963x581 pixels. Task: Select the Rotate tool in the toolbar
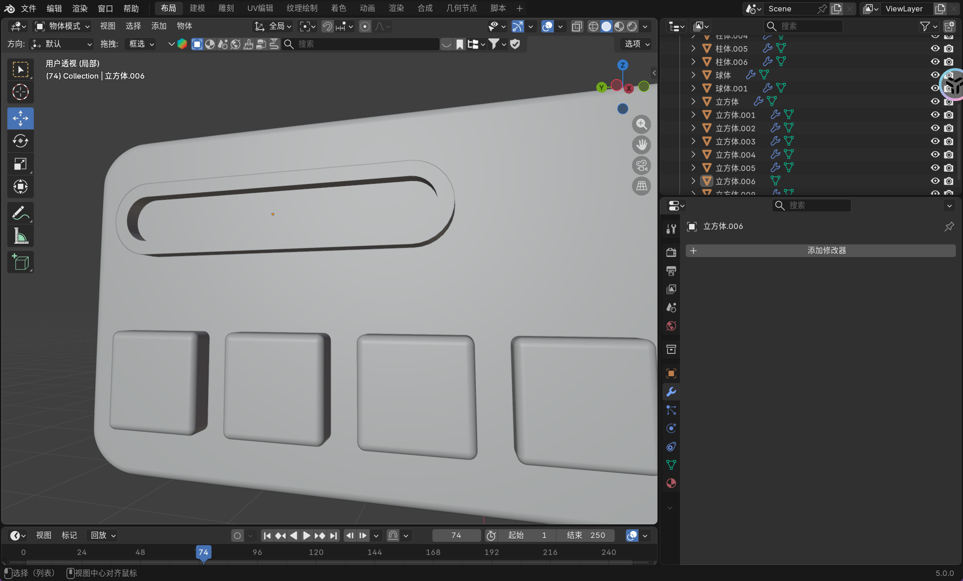[20, 141]
